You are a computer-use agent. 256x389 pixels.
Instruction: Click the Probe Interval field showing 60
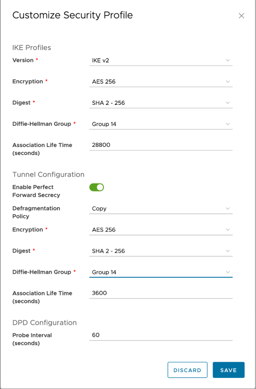(160, 335)
